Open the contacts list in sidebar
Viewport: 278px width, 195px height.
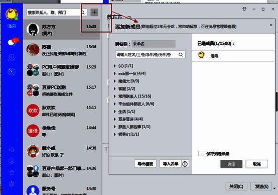pos(12,57)
